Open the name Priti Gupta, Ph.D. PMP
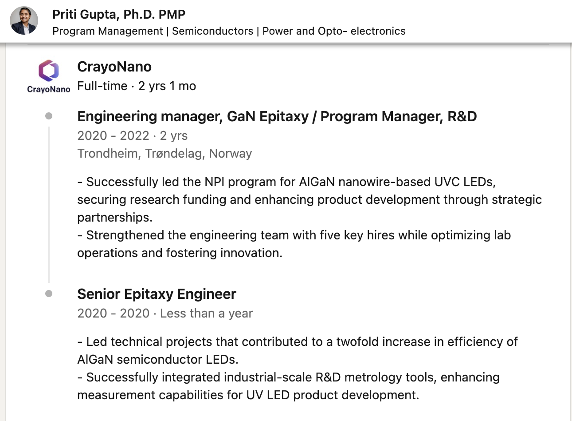572x421 pixels. click(119, 14)
